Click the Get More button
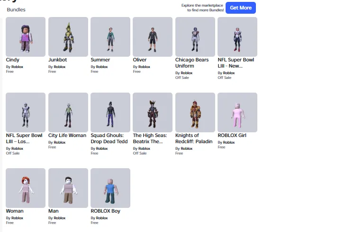This screenshot has height=232, width=345. 241,8
